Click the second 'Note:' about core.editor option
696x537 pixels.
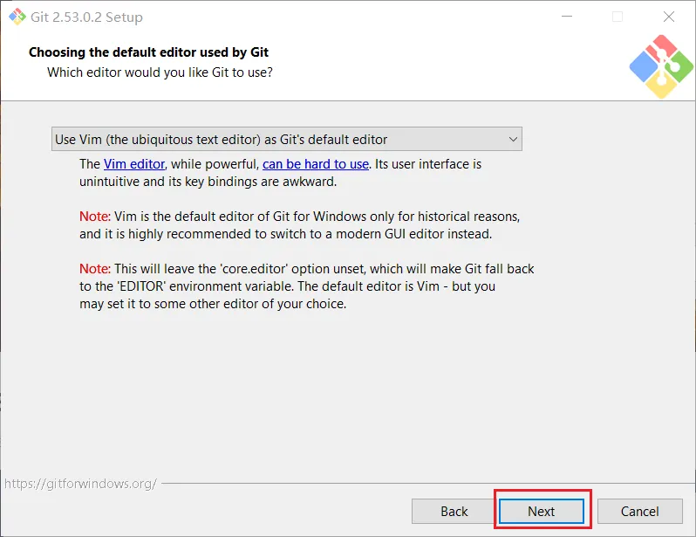pos(94,269)
